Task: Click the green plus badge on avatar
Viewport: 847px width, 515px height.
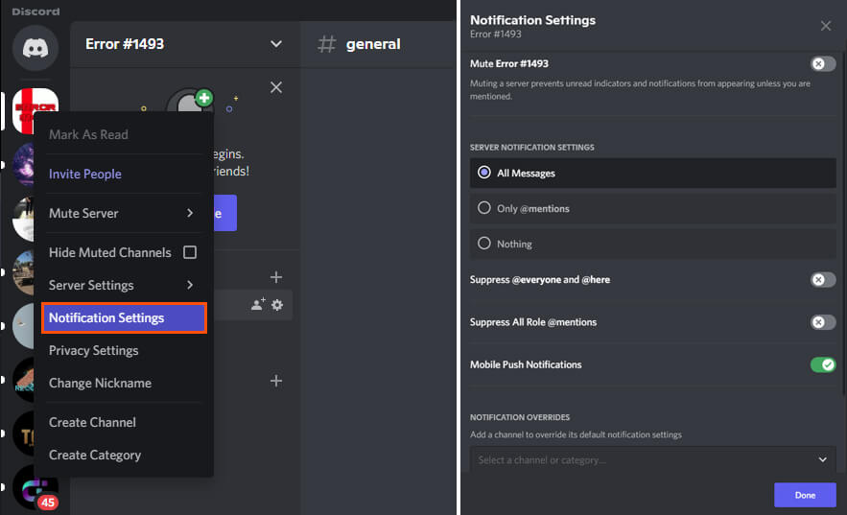Action: click(204, 98)
